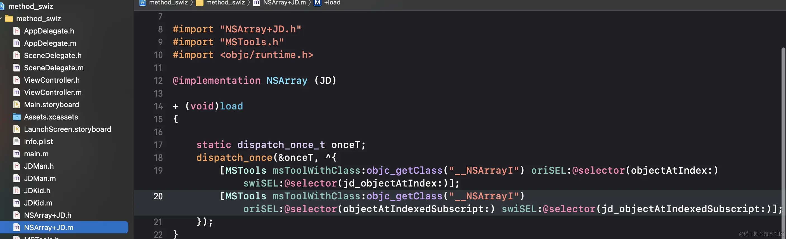
Task: Click the method M icon in jump bar
Action: [x=318, y=3]
